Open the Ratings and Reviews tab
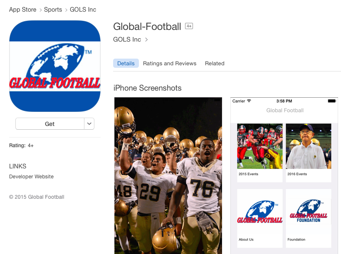The height and width of the screenshot is (254, 341). [170, 63]
